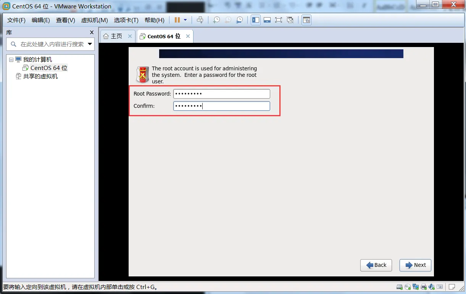Click the take snapshot toolbar icon
The image size is (466, 294).
pyautogui.click(x=216, y=20)
